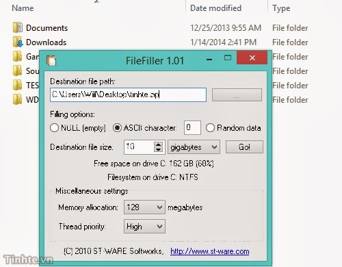The width and height of the screenshot is (342, 267).
Task: Decrease destination file size with down arrow
Action: click(x=158, y=149)
